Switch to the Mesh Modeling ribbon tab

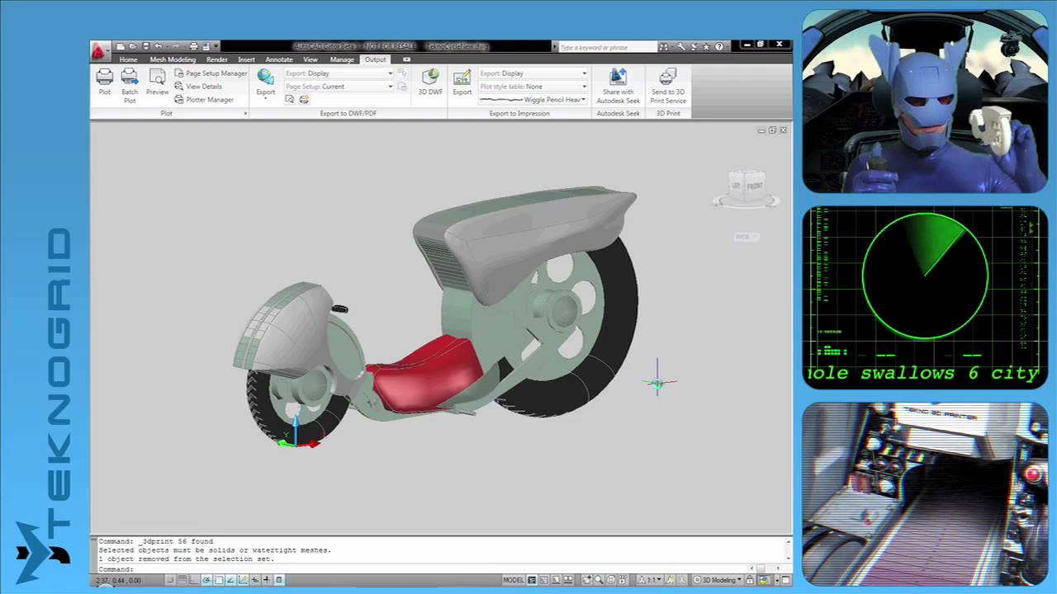coord(173,59)
